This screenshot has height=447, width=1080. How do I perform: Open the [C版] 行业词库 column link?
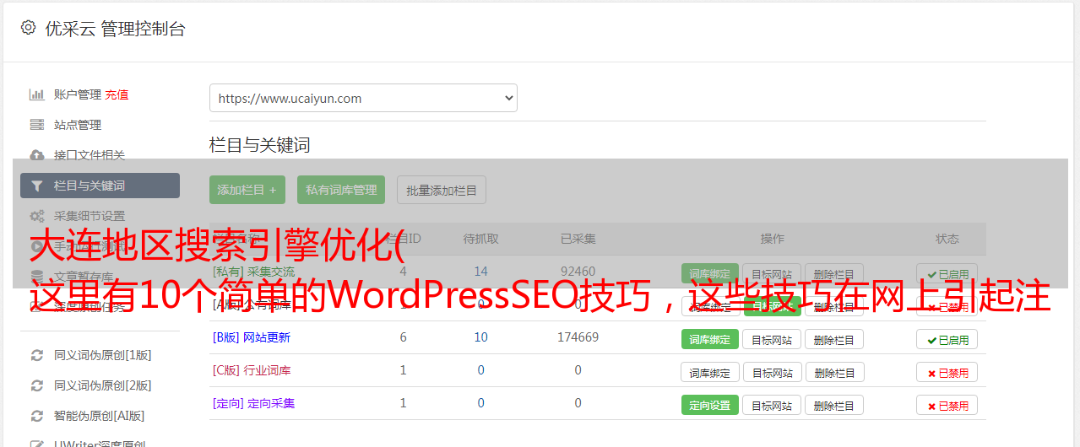pos(252,370)
